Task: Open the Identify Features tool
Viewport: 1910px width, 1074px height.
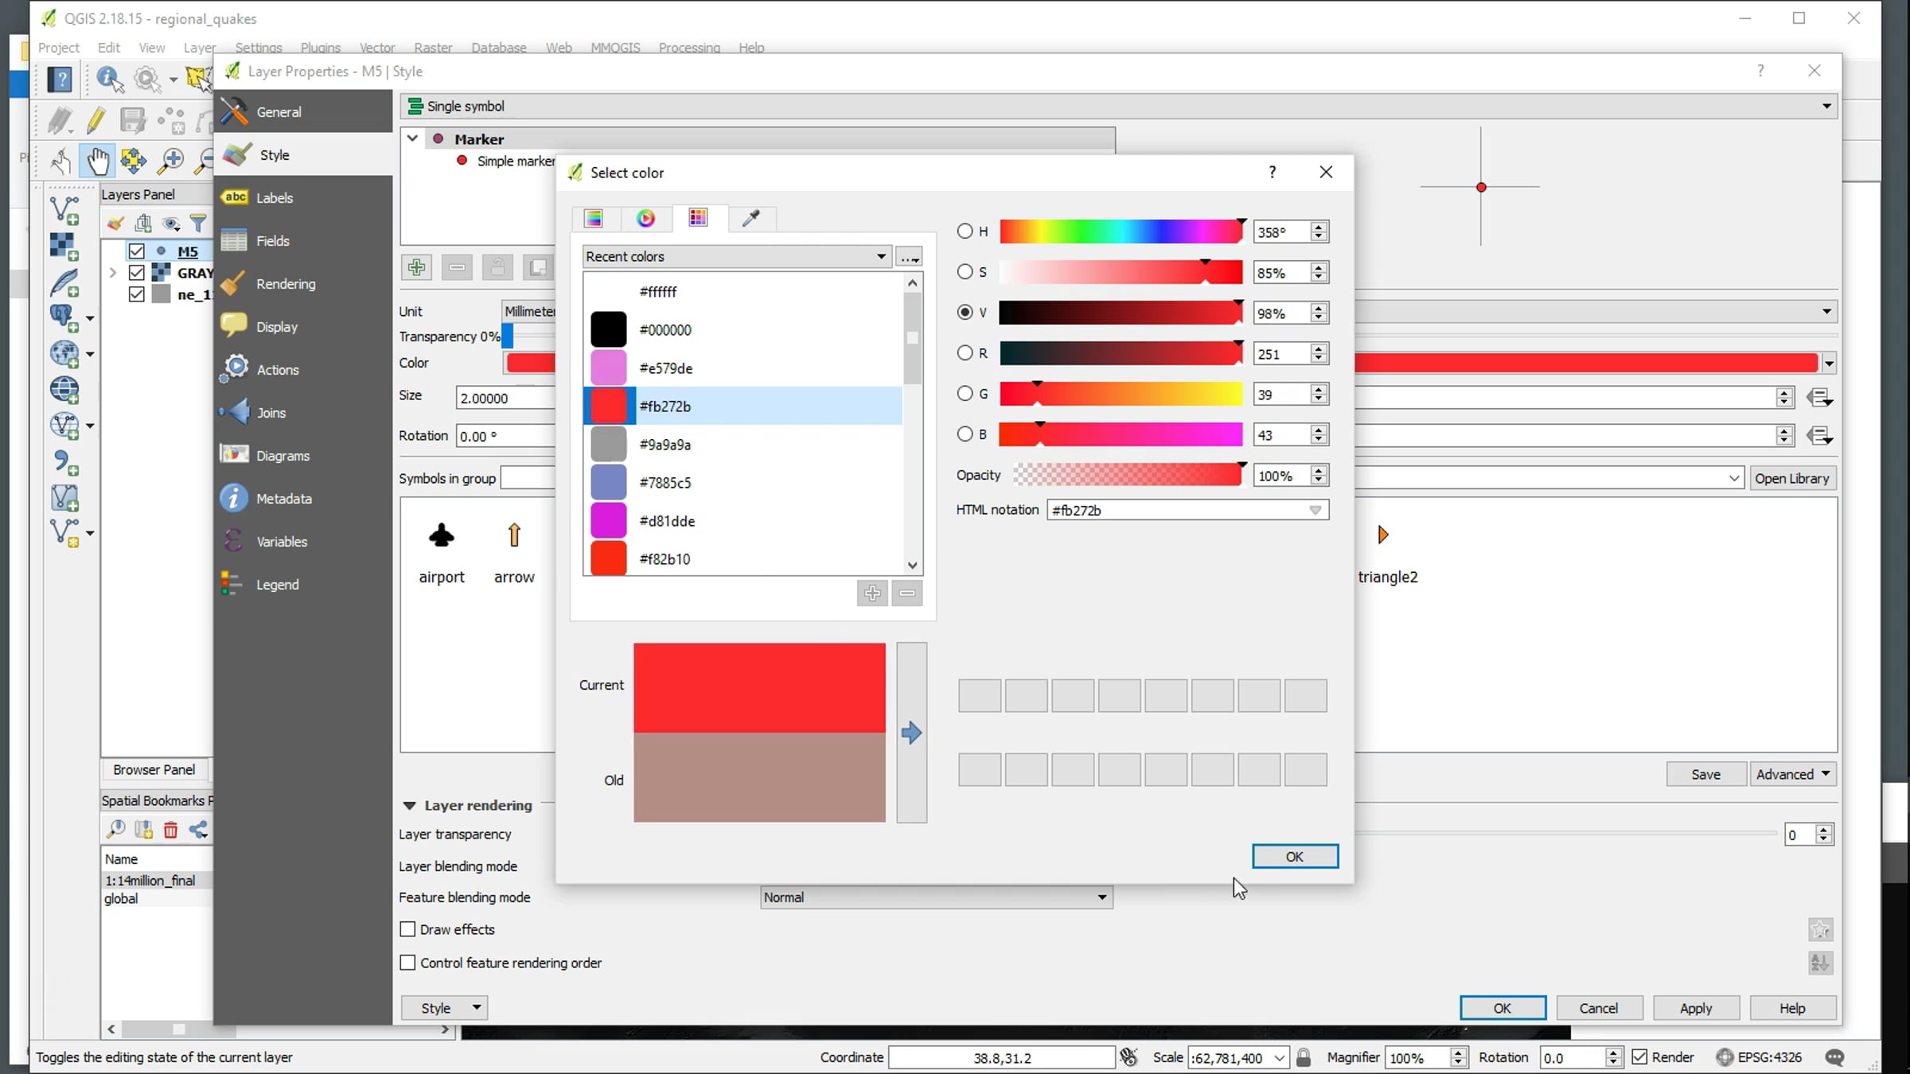Action: (x=109, y=79)
